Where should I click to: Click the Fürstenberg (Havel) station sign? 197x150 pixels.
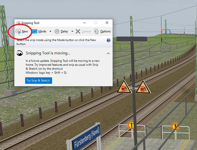click(x=87, y=137)
